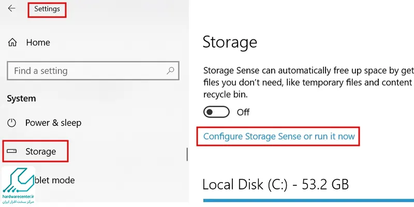Image resolution: width=414 pixels, height=207 pixels.
Task: Click the magnifier icon in search box
Action: [171, 70]
